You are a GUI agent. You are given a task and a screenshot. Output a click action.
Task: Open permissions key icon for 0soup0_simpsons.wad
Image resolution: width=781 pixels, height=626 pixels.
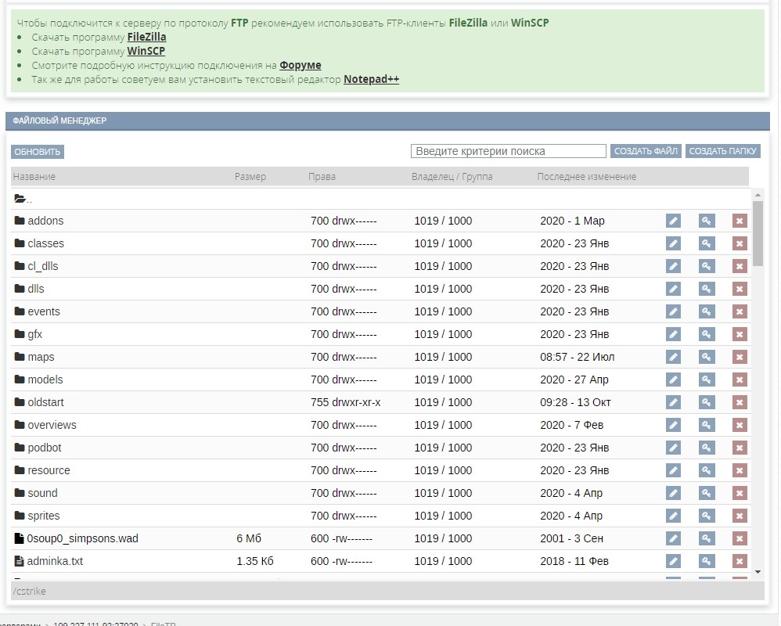[x=707, y=539]
